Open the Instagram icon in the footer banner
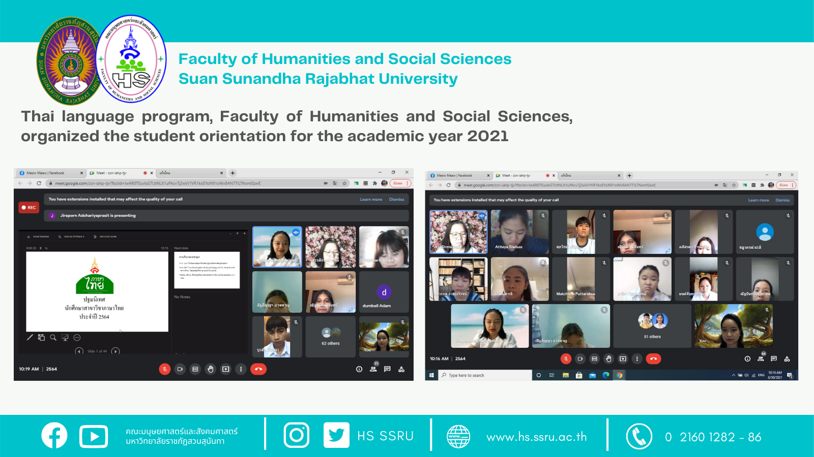This screenshot has height=457, width=814. point(296,435)
